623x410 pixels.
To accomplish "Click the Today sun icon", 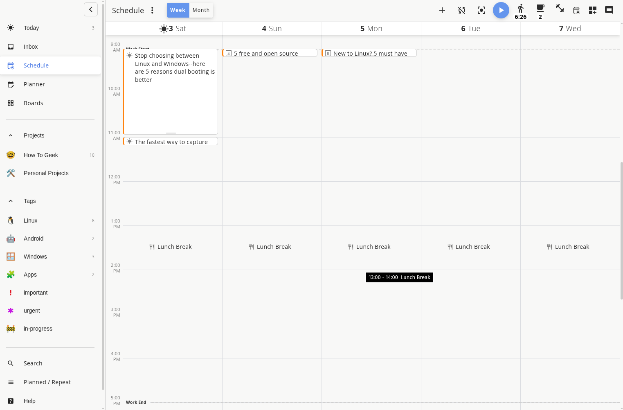I will pyautogui.click(x=11, y=28).
